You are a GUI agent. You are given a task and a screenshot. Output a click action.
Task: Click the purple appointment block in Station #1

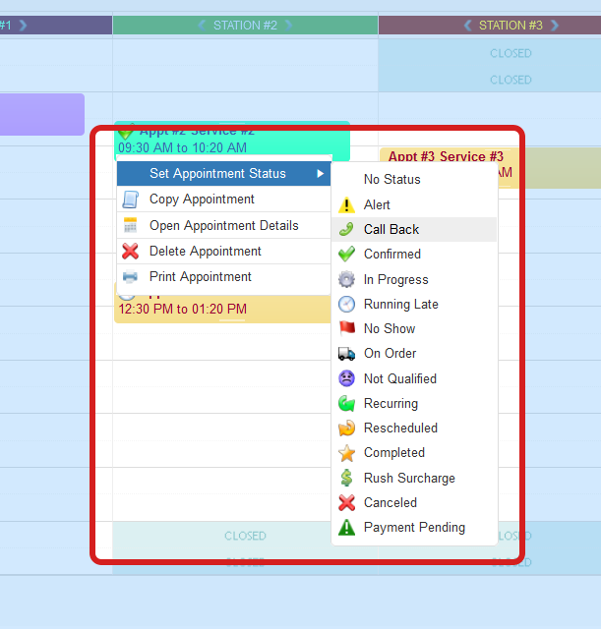pyautogui.click(x=41, y=114)
